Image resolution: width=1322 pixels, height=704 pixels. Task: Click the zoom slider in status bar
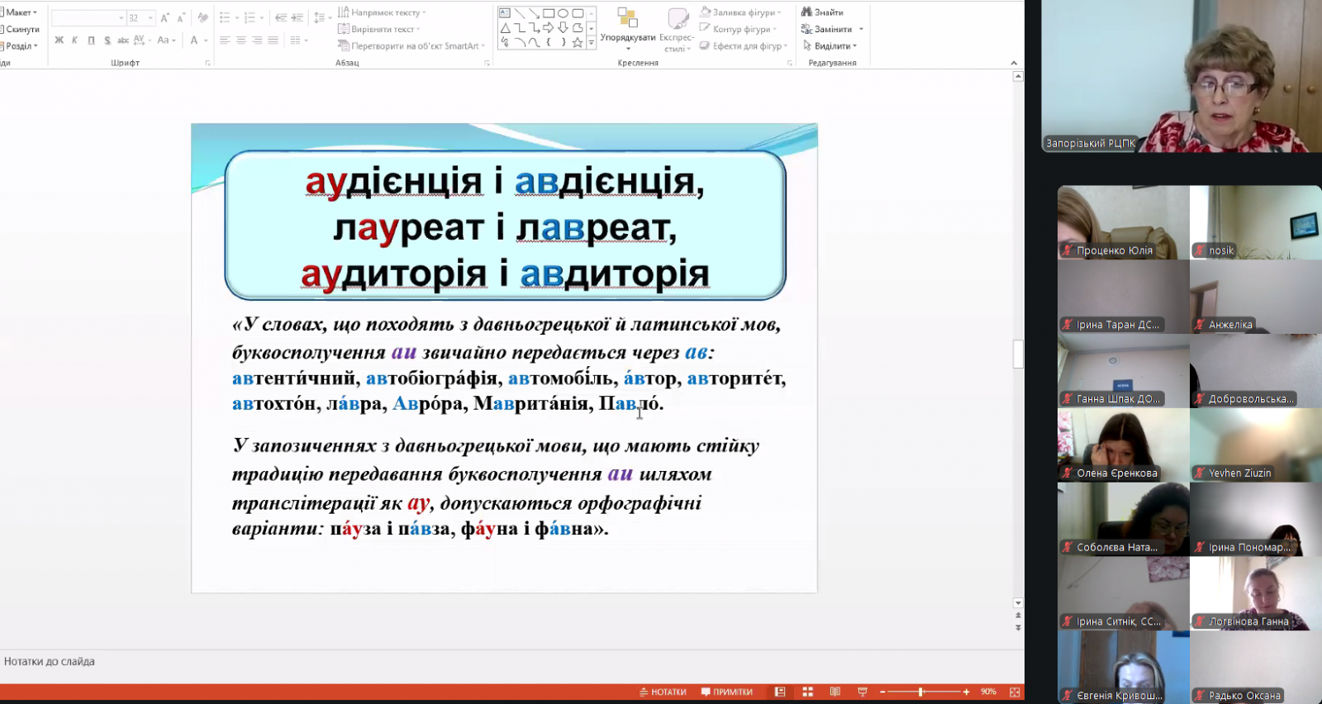[921, 692]
